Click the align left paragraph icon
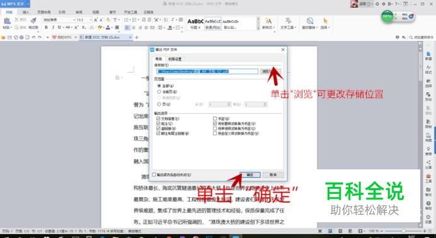 click(127, 28)
